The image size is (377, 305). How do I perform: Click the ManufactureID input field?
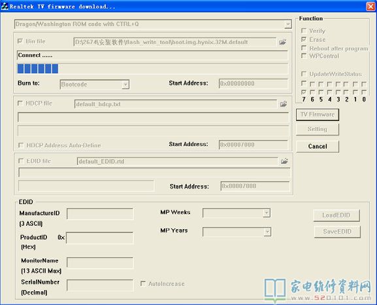pos(100,213)
